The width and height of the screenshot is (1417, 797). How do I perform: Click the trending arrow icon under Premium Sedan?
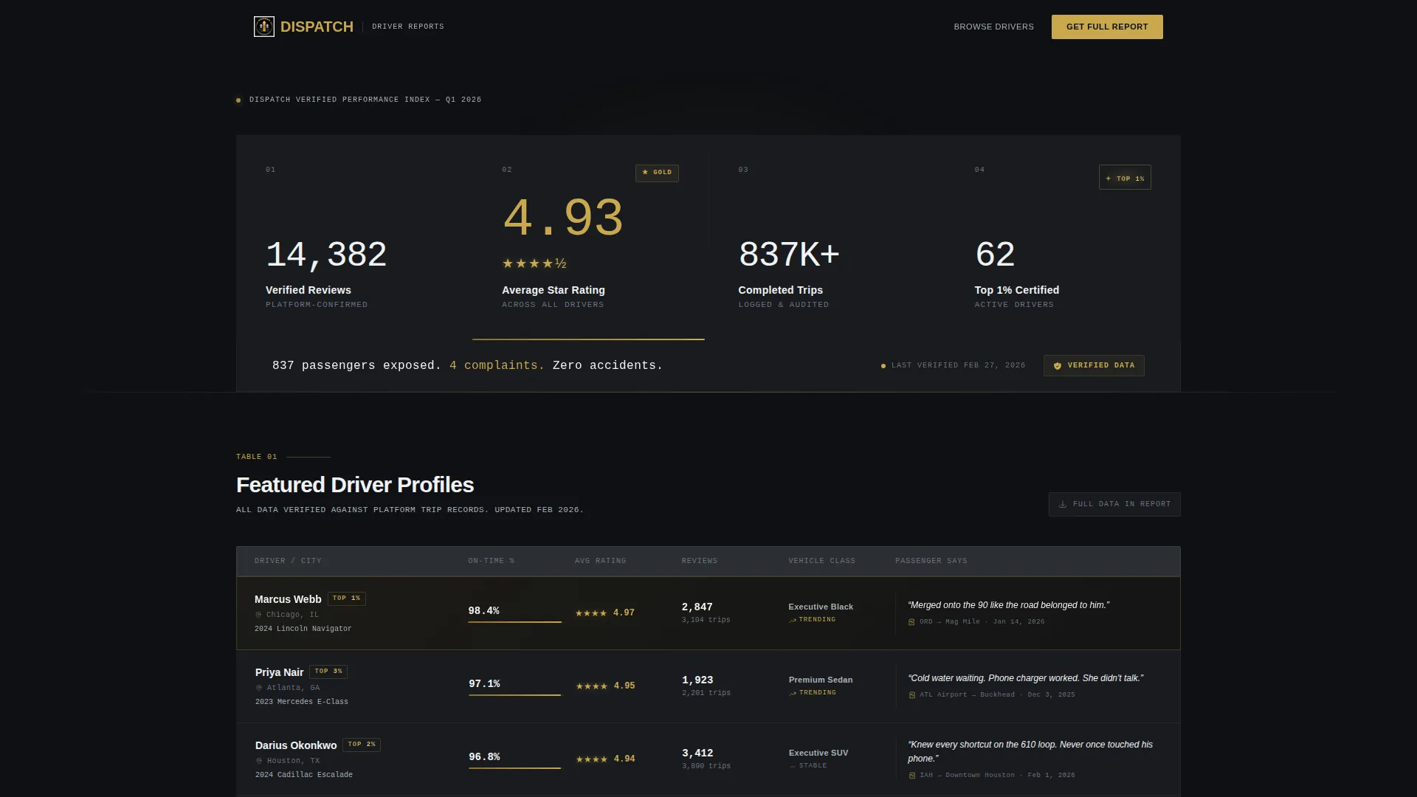793,693
